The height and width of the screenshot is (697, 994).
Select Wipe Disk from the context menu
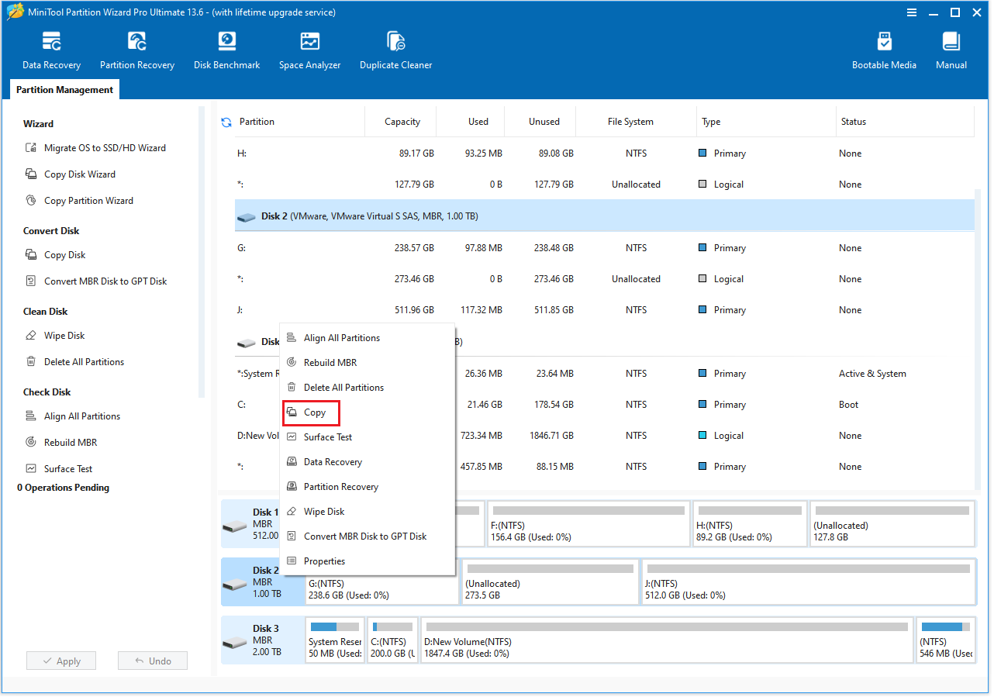tap(367, 512)
